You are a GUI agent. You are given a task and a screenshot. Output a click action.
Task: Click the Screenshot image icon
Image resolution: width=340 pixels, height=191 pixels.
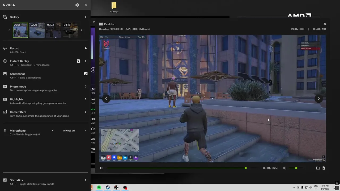(5, 74)
